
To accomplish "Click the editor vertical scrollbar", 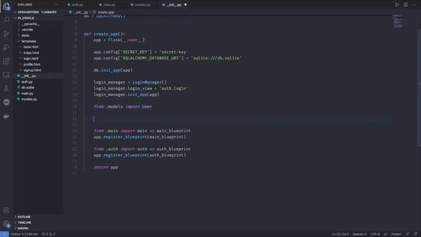I will coord(419,88).
